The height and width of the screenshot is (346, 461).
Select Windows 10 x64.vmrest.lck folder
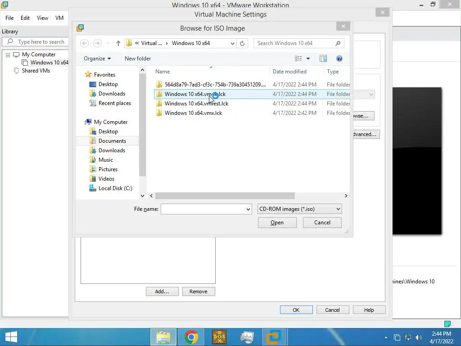point(196,104)
